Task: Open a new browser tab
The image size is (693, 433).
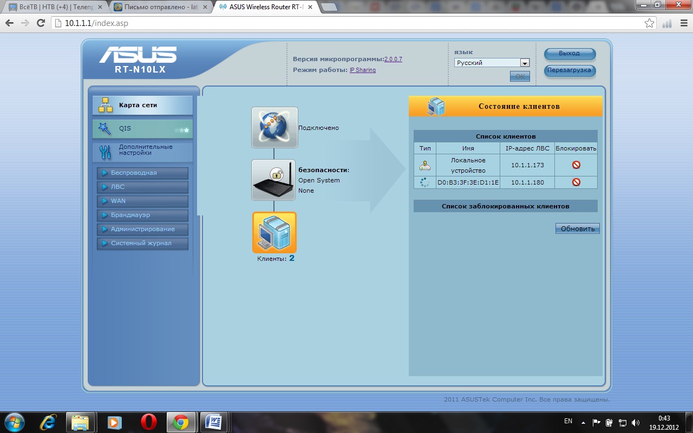Action: pos(329,8)
